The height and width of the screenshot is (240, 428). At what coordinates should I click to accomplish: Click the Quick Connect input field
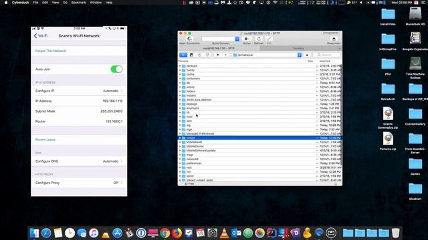point(219,39)
